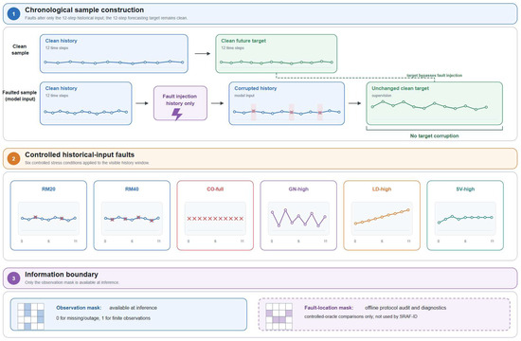
Task: Select the CO-full fault panel
Action: 215,215
